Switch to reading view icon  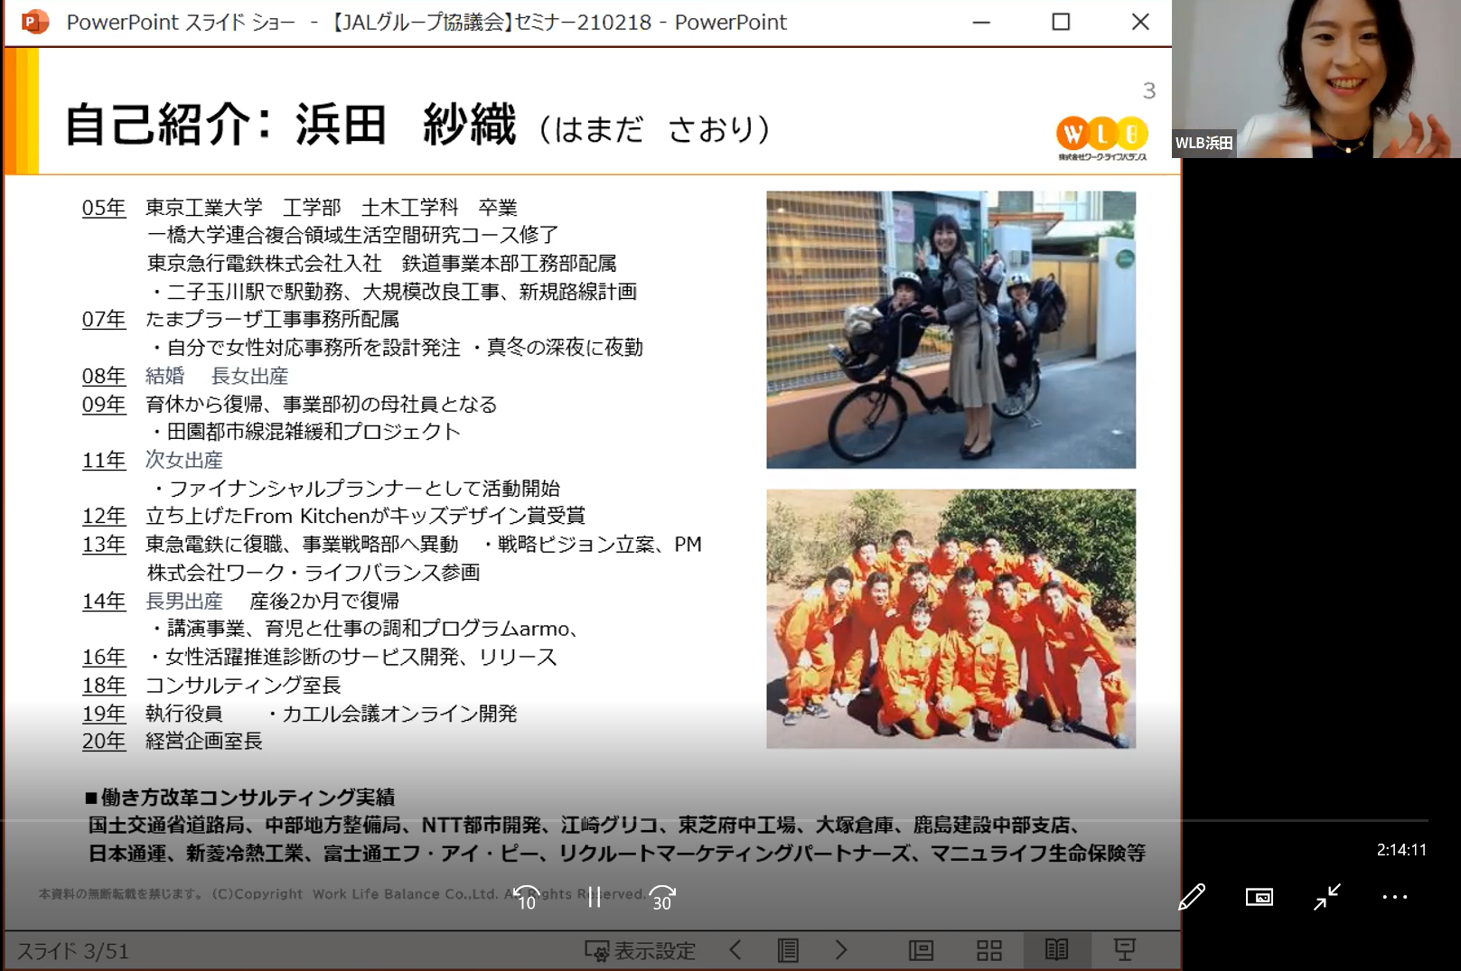tap(1056, 949)
